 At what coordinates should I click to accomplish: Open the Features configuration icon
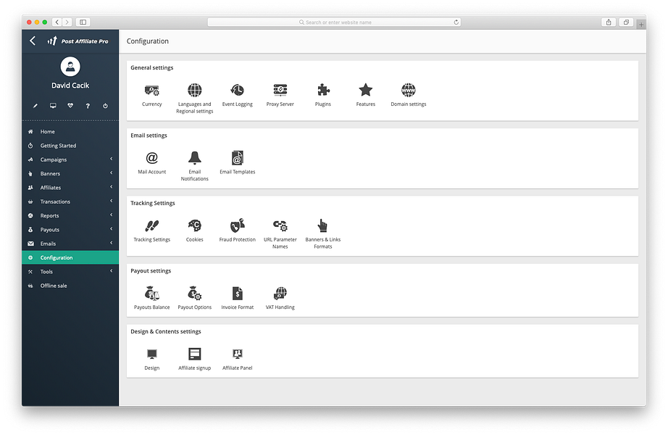tap(365, 91)
